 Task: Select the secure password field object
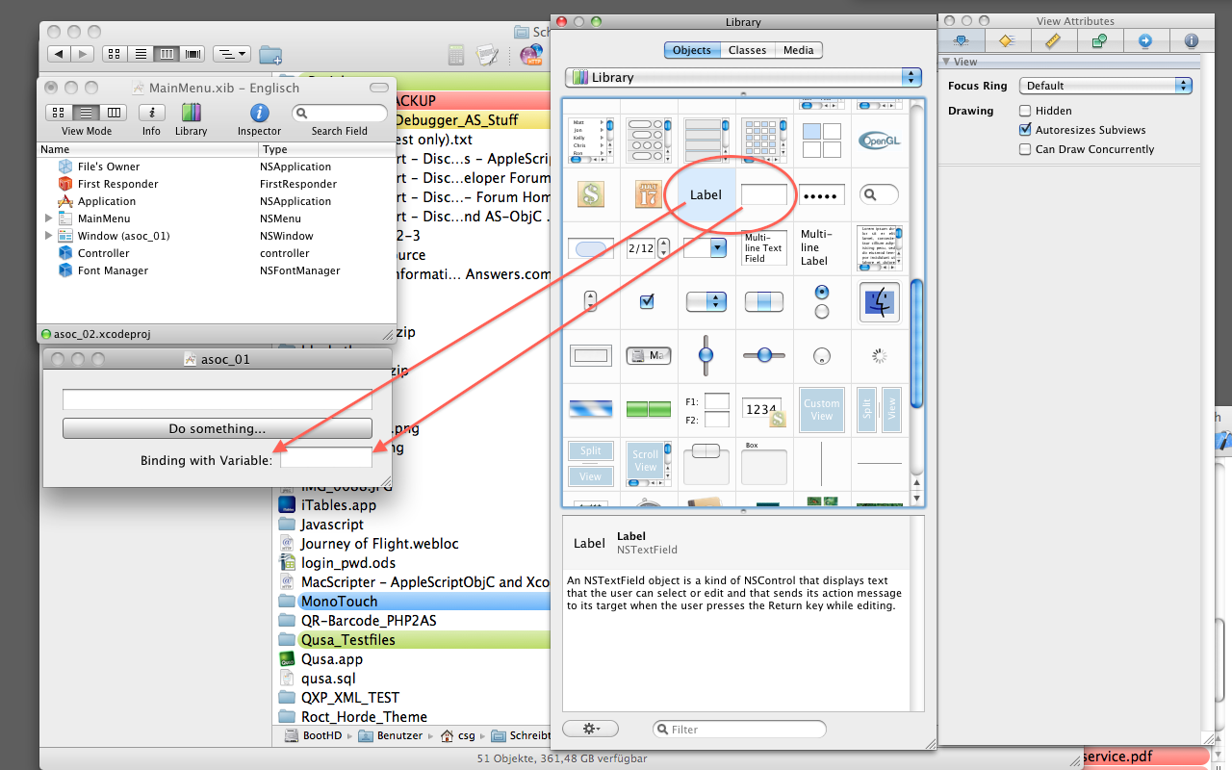click(x=821, y=195)
